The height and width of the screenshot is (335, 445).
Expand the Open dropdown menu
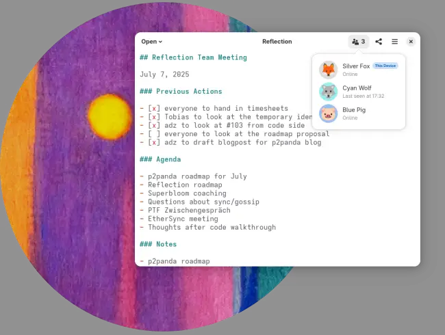[x=151, y=42]
